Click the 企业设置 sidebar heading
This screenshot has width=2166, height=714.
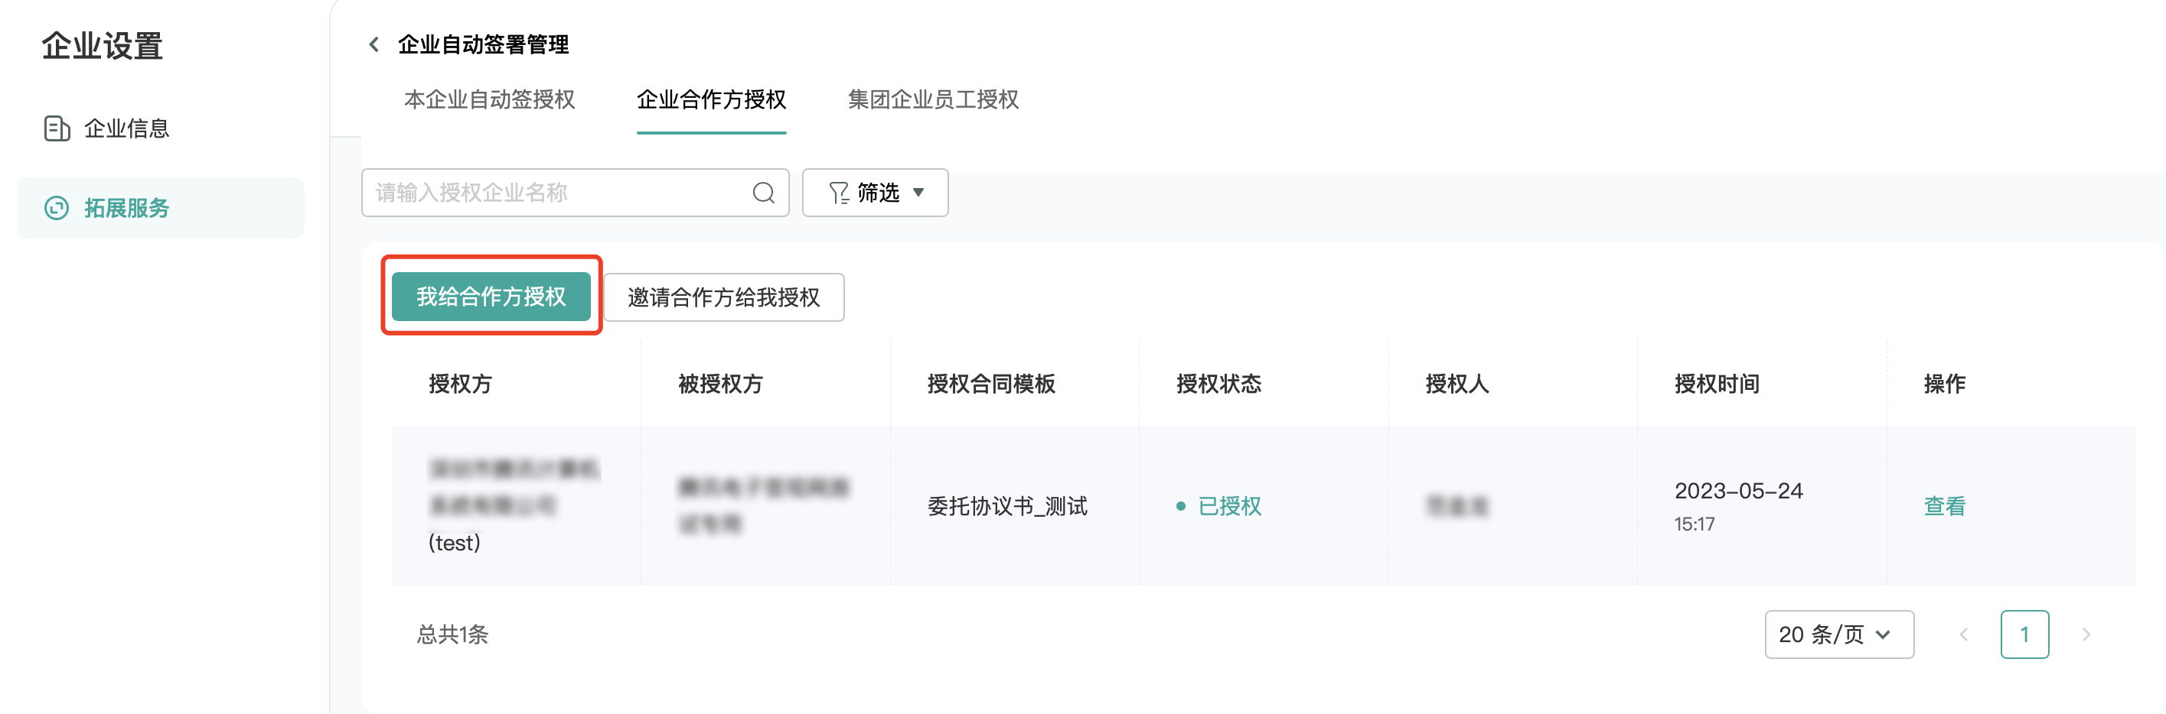tap(103, 45)
